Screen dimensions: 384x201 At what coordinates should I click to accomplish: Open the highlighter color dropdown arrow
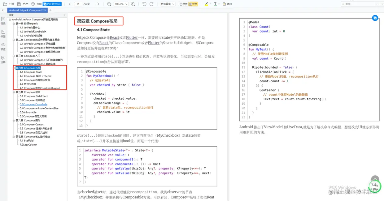coord(211,4)
